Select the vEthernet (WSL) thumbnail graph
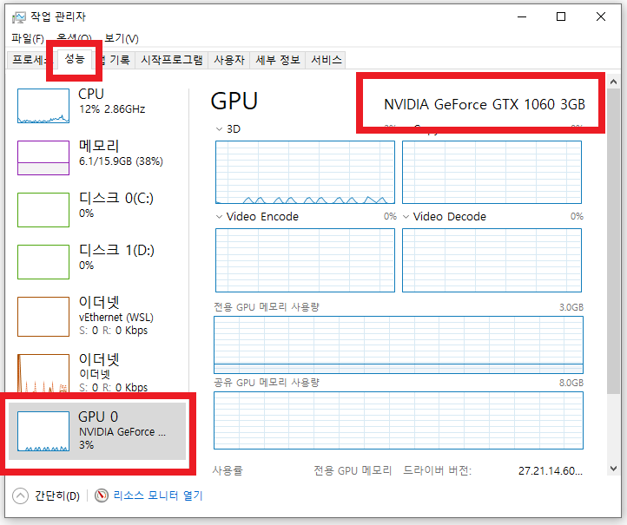The height and width of the screenshot is (525, 627). (43, 317)
